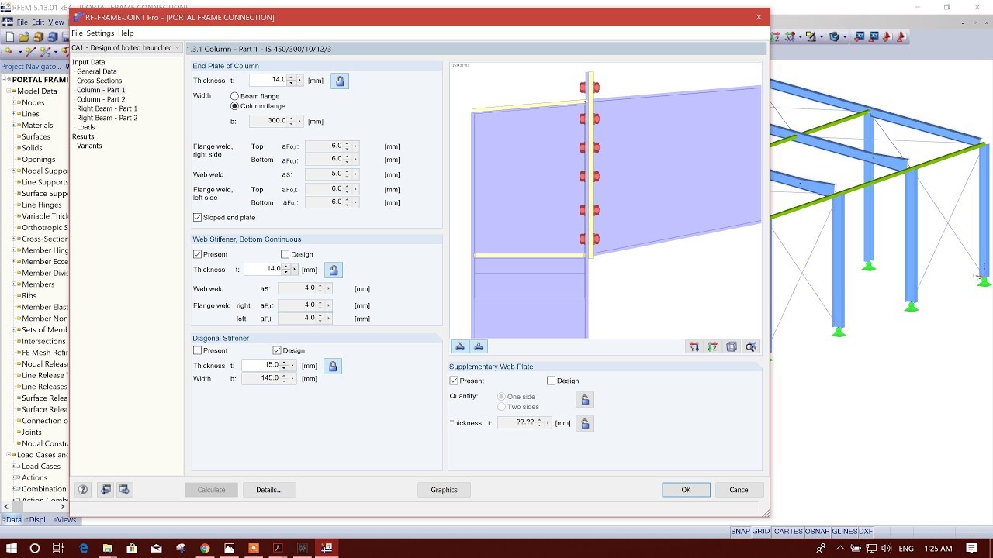
Task: Click the next connection navigation arrow icon
Action: (x=124, y=489)
